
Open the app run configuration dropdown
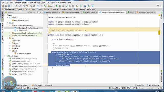[51, 6]
